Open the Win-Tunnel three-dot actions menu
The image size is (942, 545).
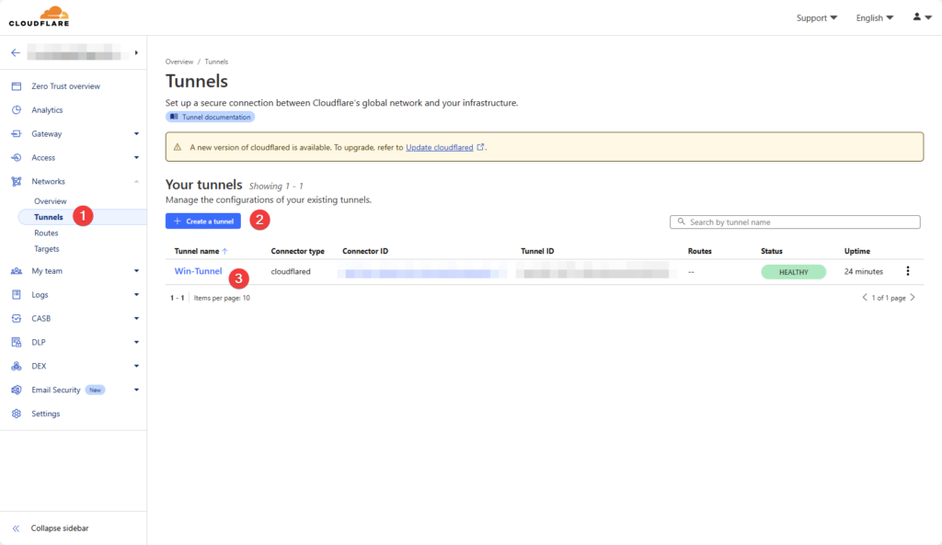(908, 271)
